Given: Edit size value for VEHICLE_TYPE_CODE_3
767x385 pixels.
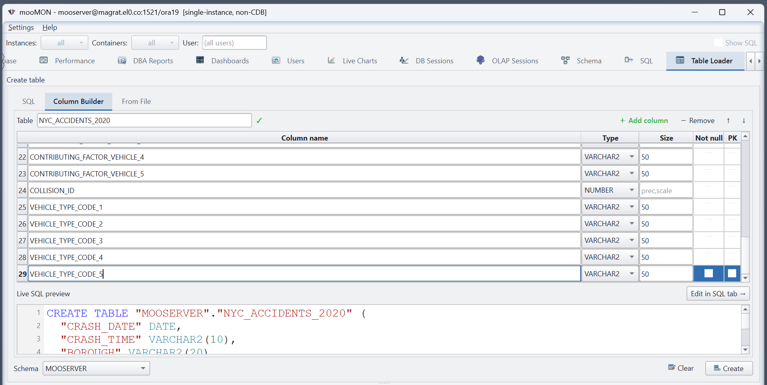Looking at the screenshot, I should (666, 240).
